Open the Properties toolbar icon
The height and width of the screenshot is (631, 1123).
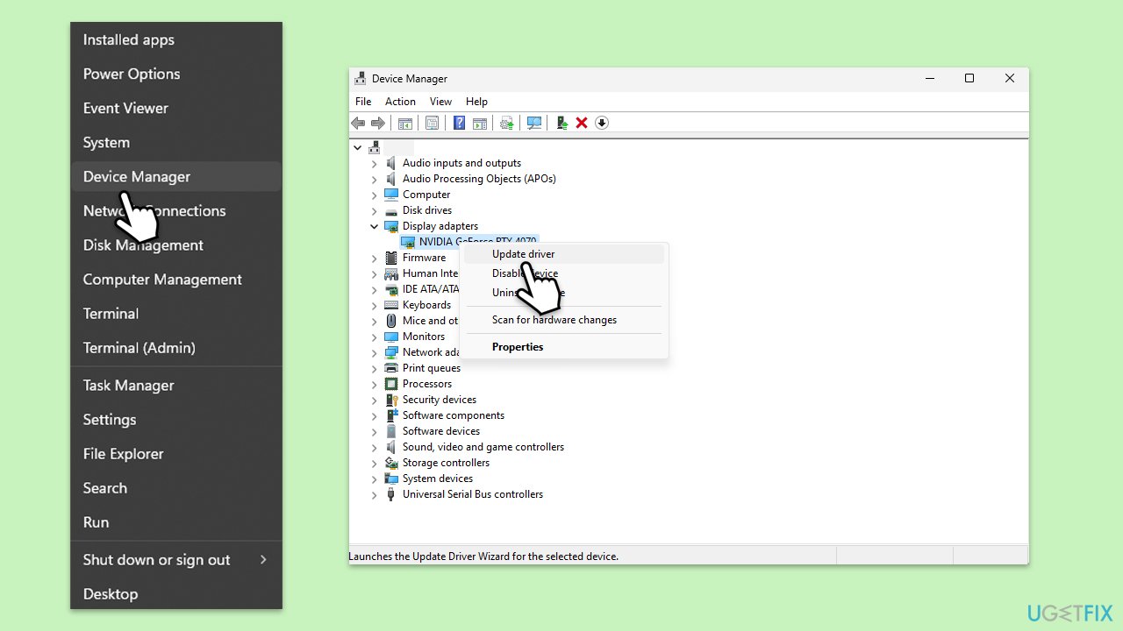click(432, 123)
